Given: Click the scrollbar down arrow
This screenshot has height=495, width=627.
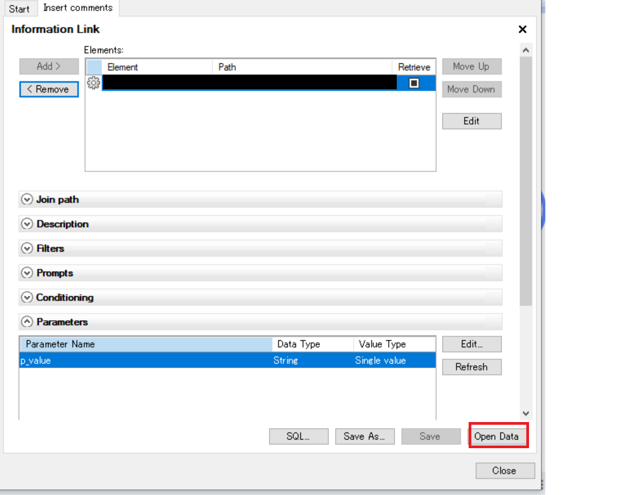Looking at the screenshot, I should 526,413.
